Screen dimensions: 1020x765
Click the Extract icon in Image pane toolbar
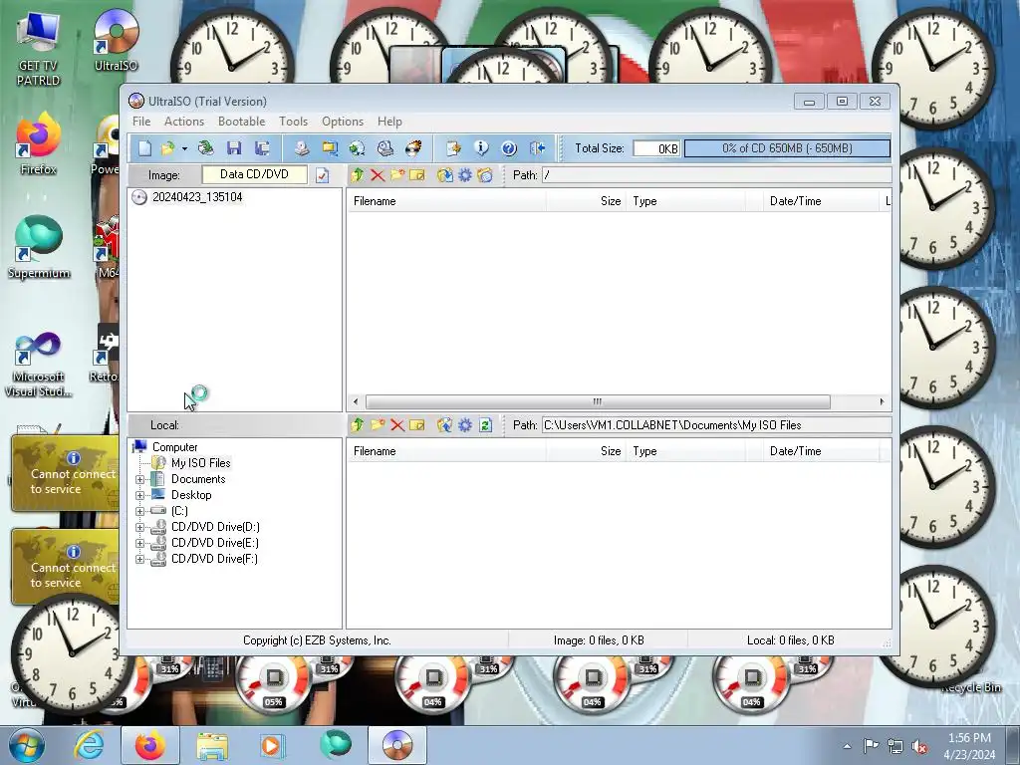tap(445, 175)
